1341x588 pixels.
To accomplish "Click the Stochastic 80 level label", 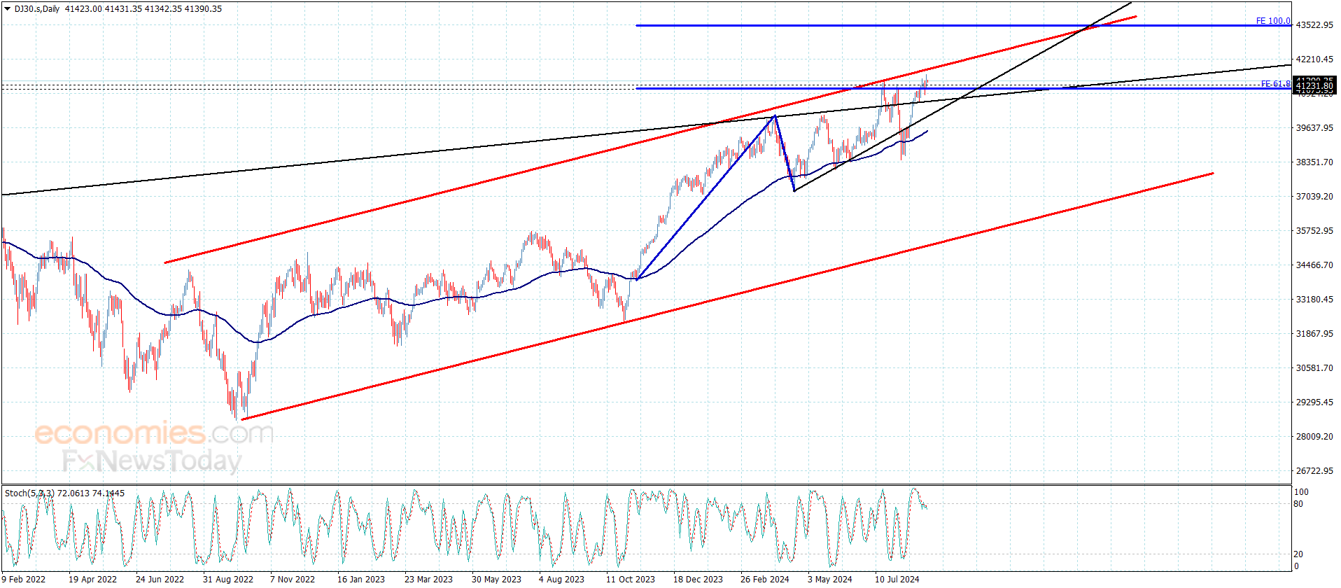I will tap(1299, 504).
